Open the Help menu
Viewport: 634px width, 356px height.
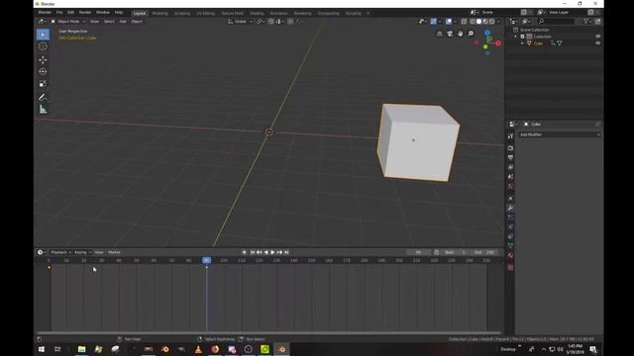click(119, 13)
